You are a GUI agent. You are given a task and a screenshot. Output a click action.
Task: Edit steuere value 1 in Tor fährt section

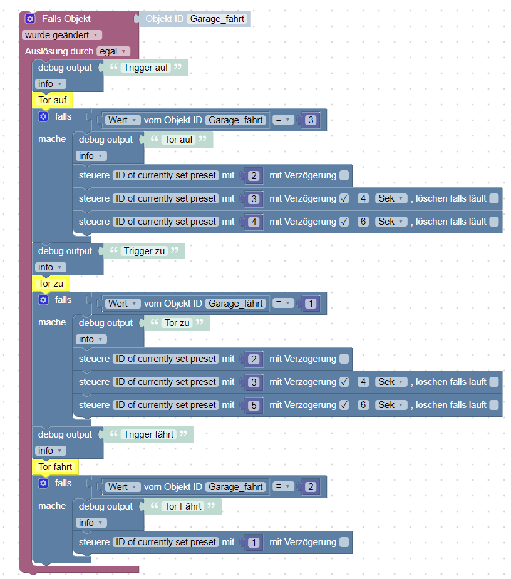[x=254, y=543]
